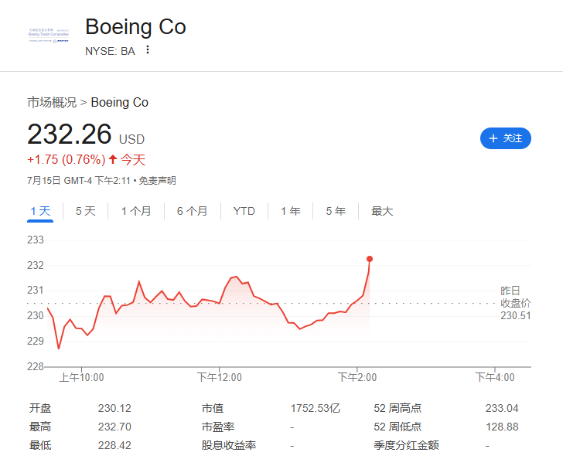
Task: Switch to the 1 个月 chart tab
Action: (136, 211)
